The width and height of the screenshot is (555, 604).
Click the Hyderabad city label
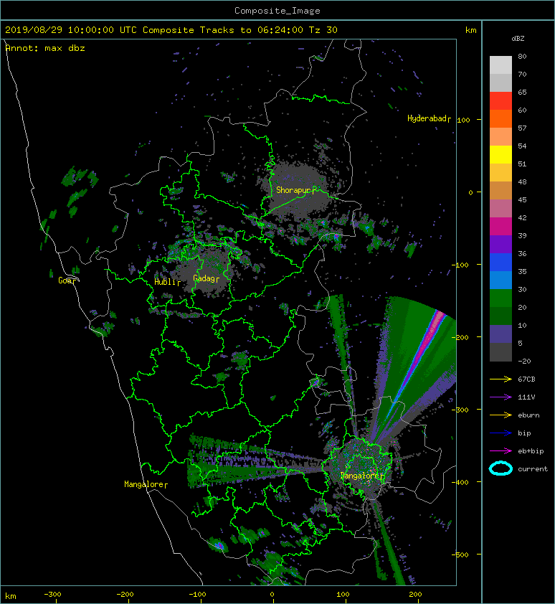427,118
